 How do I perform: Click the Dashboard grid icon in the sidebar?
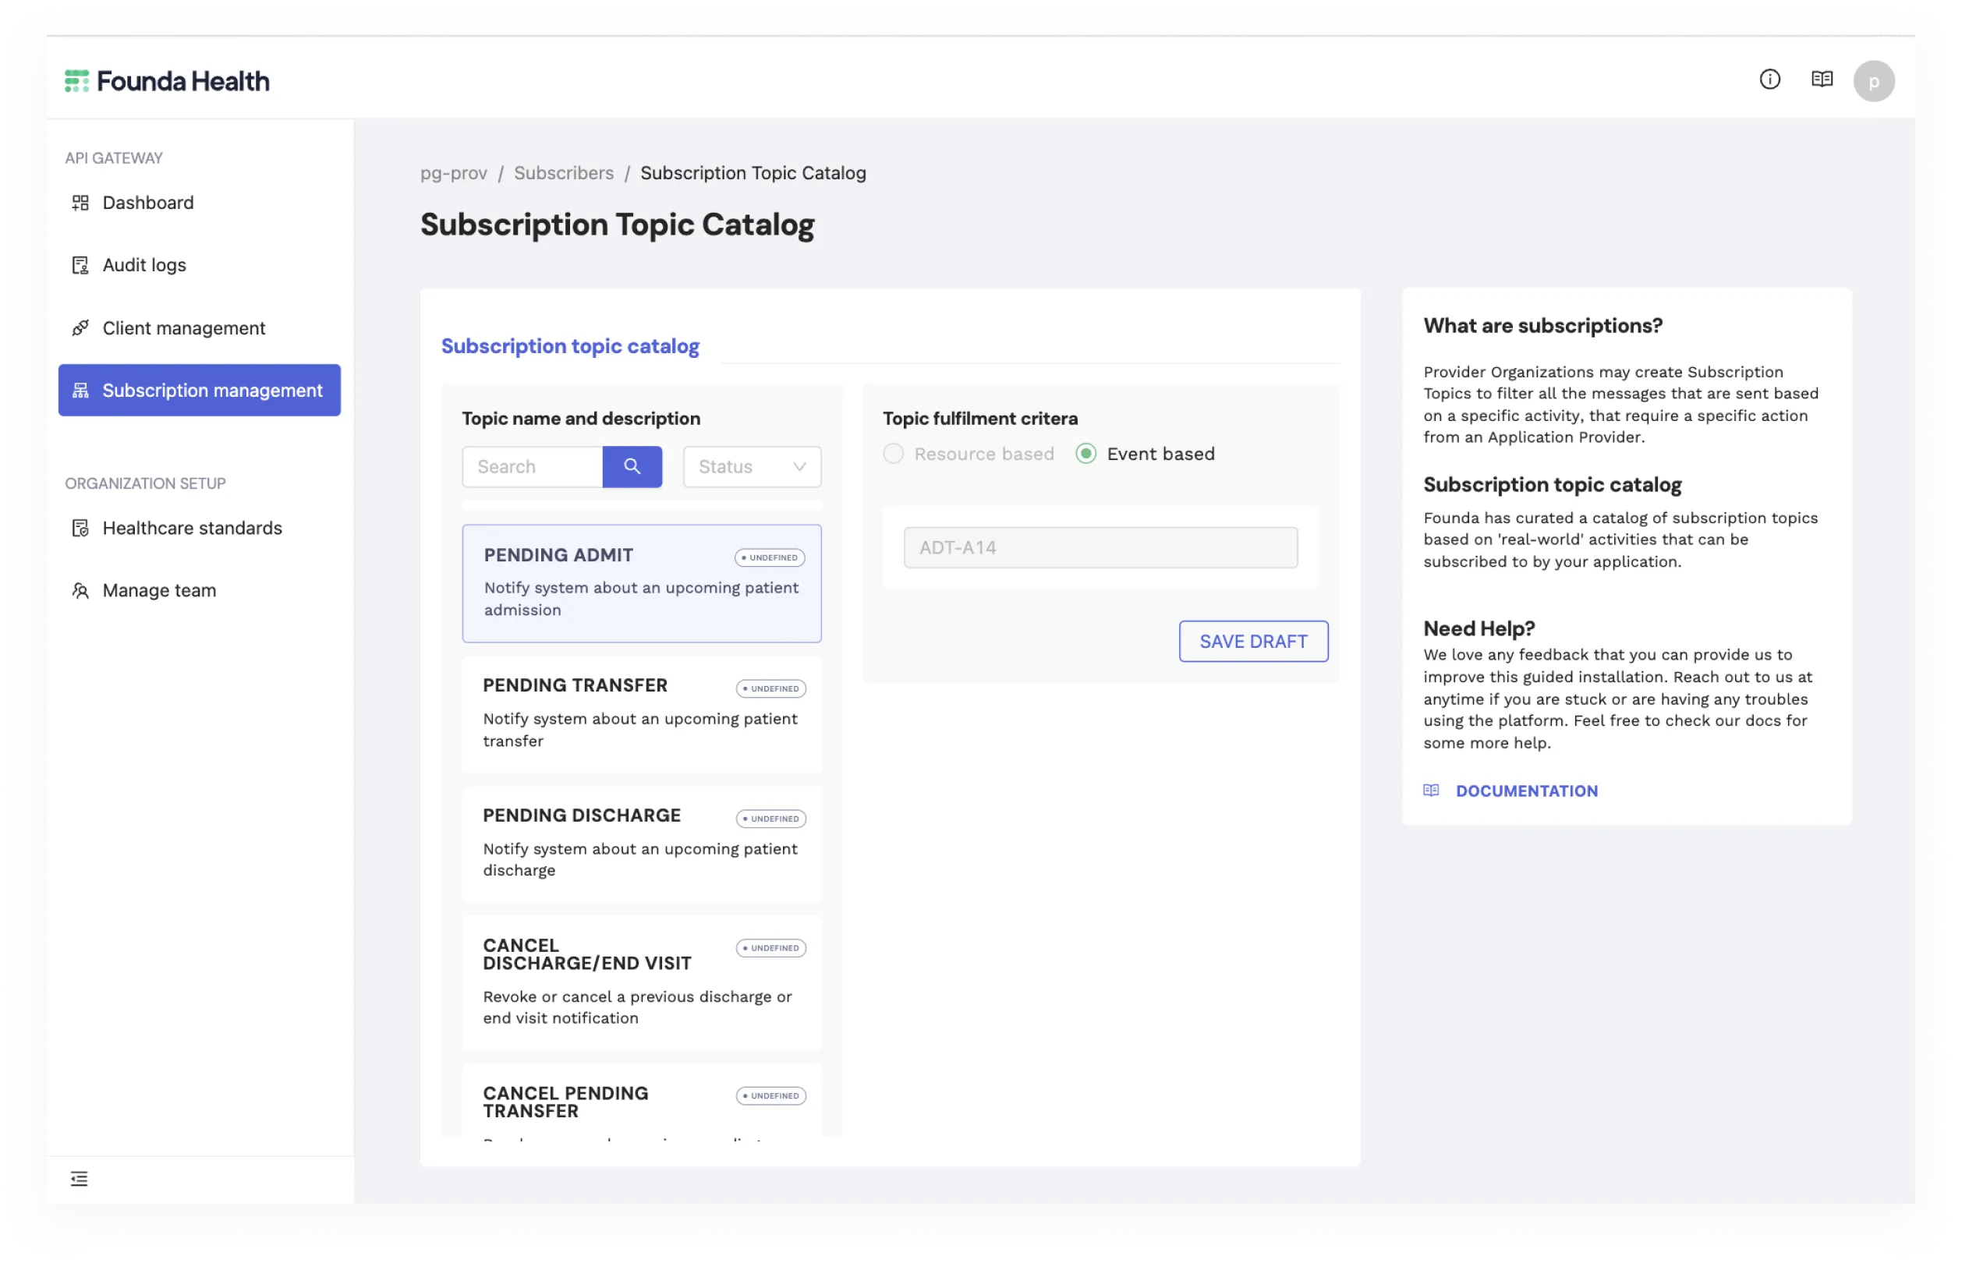click(x=80, y=203)
